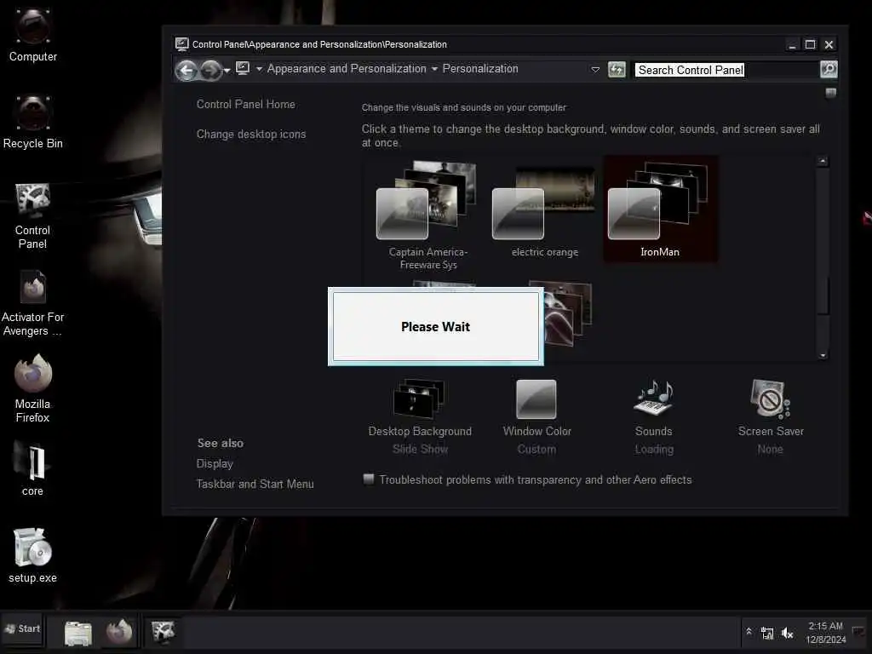This screenshot has width=872, height=654.
Task: Open Sounds settings icon
Action: (653, 399)
